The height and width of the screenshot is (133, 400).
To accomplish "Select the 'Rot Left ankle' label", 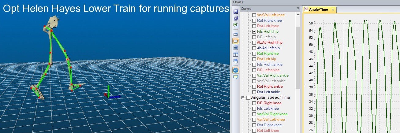I will (268, 92).
